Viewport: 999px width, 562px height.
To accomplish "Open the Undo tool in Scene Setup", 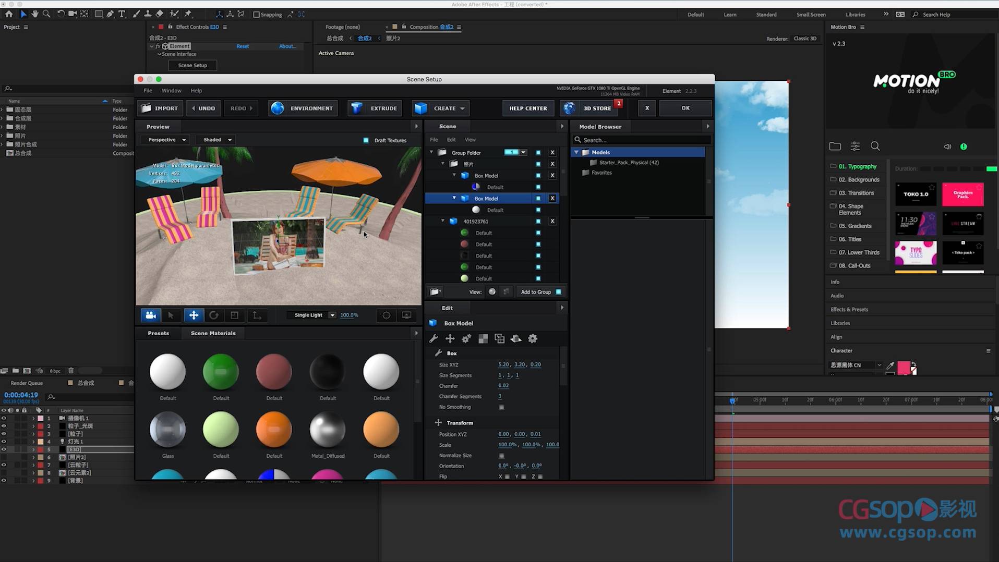I will point(203,108).
